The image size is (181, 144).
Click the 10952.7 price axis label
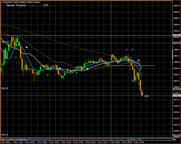tap(177, 18)
